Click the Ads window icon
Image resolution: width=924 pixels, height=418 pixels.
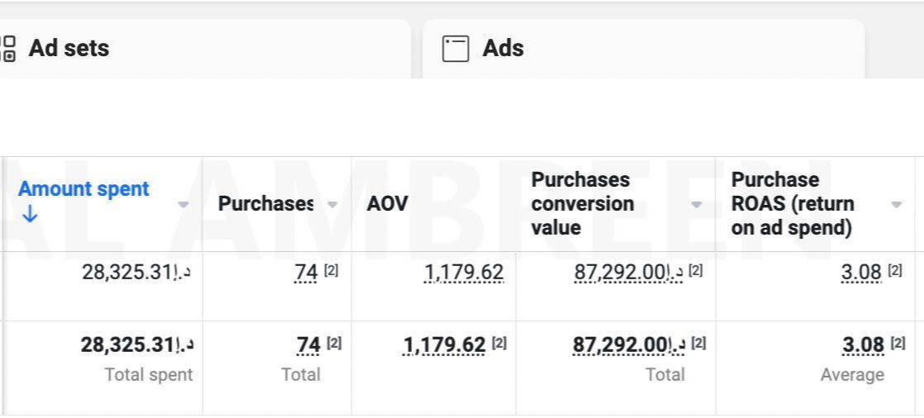[x=455, y=49]
